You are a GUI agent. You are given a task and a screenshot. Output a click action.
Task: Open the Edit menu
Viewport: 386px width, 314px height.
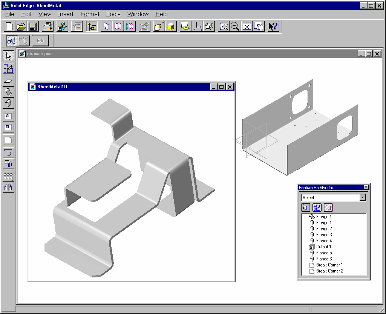[x=26, y=14]
